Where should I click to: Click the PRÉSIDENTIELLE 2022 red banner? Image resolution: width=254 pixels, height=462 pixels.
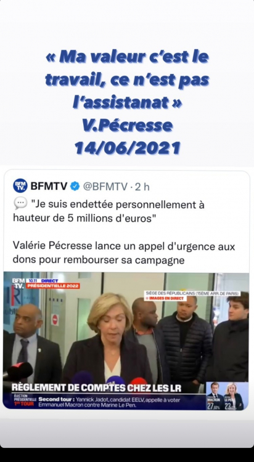[53, 286]
